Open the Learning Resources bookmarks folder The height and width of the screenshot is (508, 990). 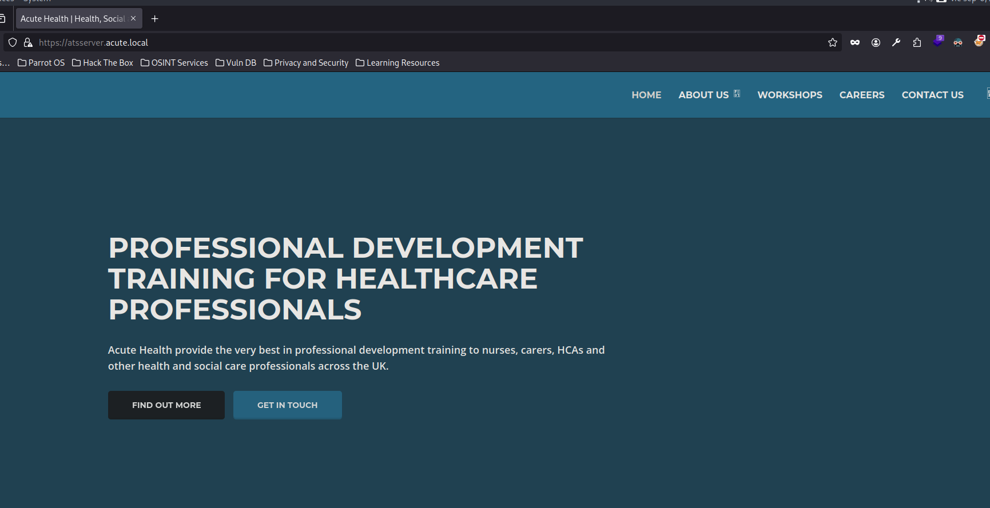(397, 63)
